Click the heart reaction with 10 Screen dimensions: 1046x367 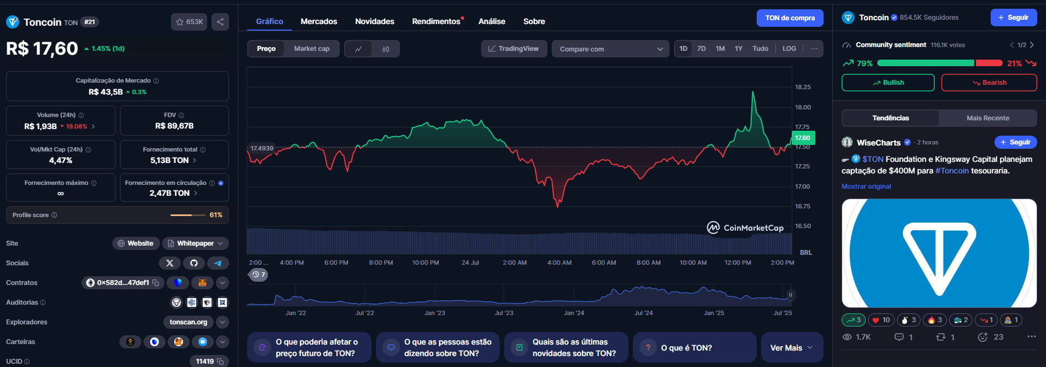point(881,320)
